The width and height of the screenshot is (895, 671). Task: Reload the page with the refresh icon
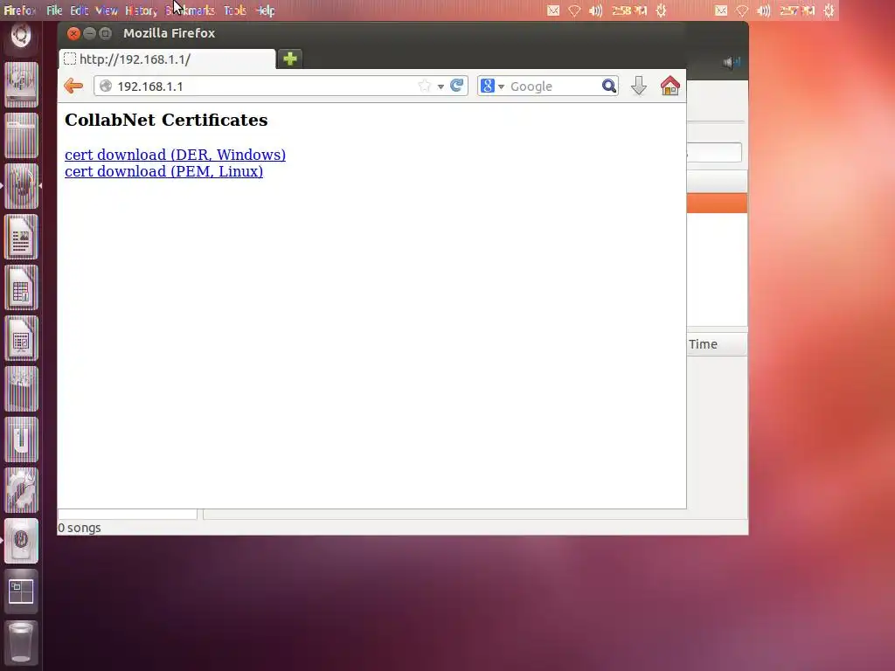click(456, 86)
